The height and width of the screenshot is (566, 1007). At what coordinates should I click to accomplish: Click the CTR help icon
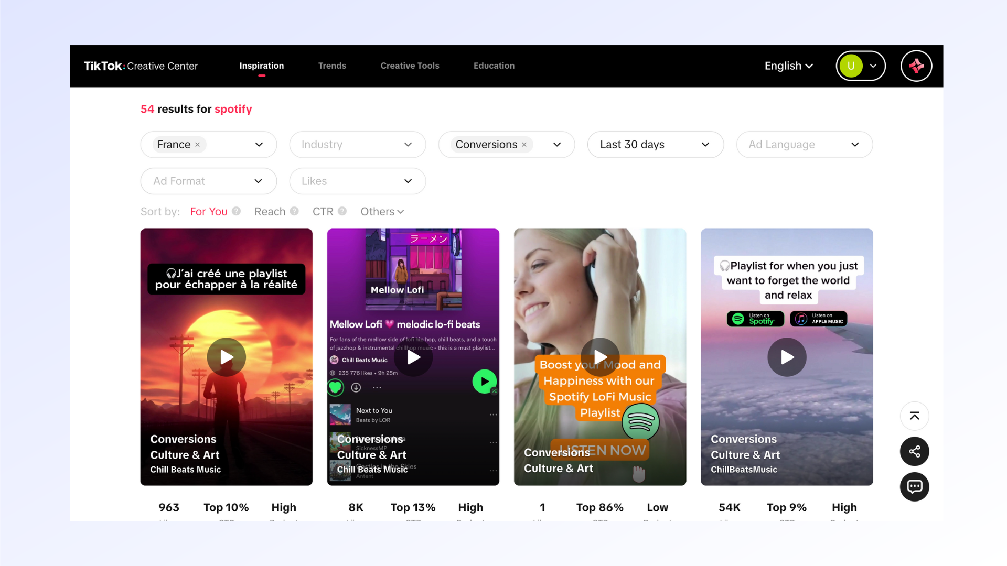coord(342,211)
